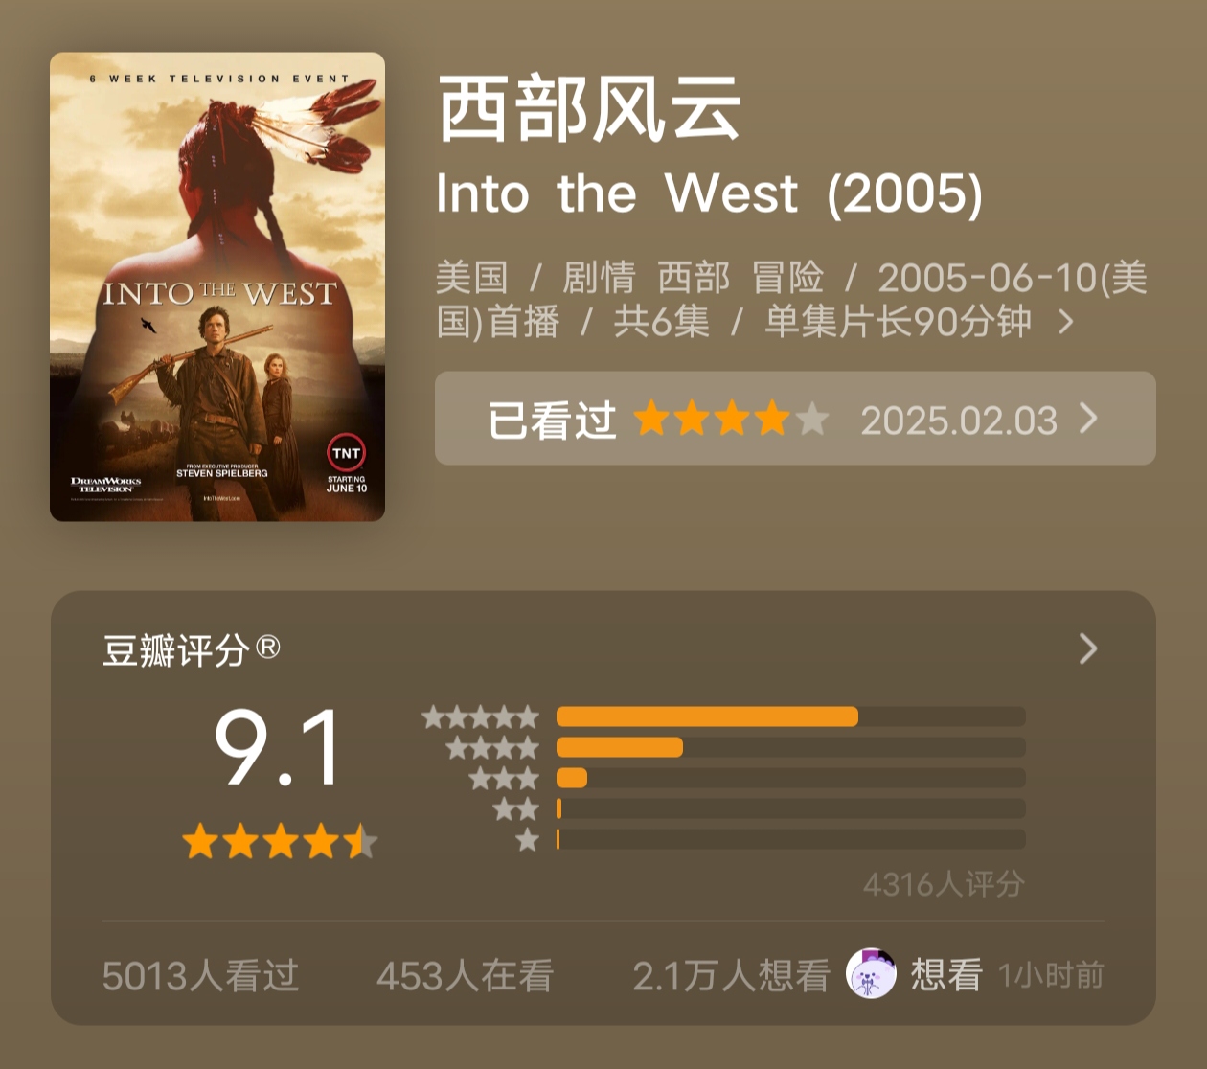Screen dimensions: 1207x1069
Task: Tap the 已看过 watched status button
Action: [795, 419]
